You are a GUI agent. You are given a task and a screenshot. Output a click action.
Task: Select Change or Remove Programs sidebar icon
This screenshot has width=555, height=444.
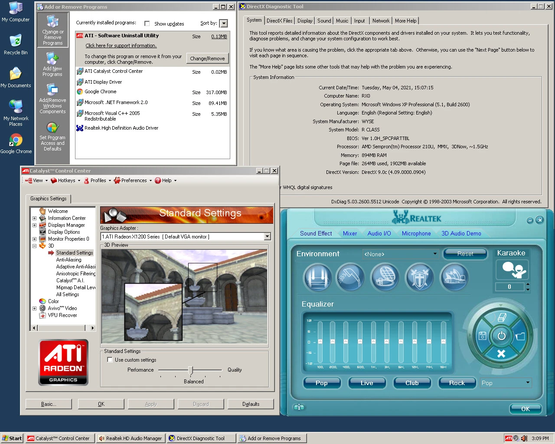pyautogui.click(x=52, y=30)
